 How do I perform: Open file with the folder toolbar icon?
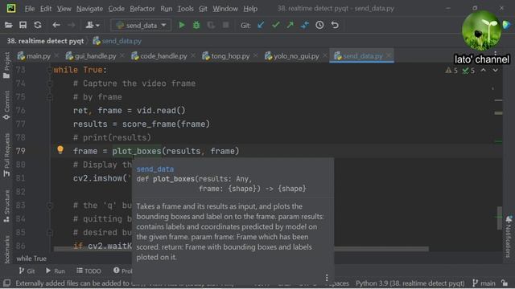tap(9, 25)
